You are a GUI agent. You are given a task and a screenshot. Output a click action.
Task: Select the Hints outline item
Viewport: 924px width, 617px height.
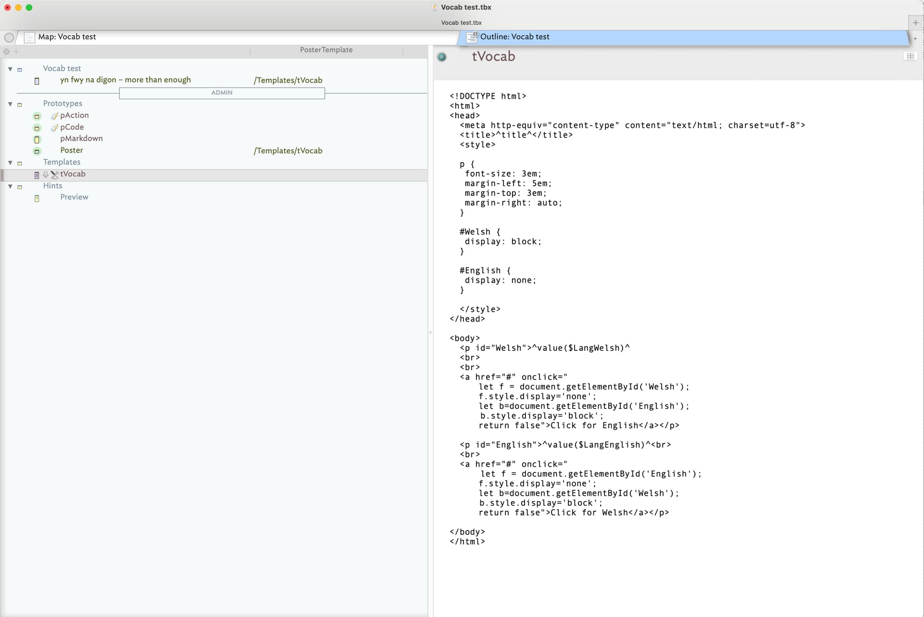[52, 186]
